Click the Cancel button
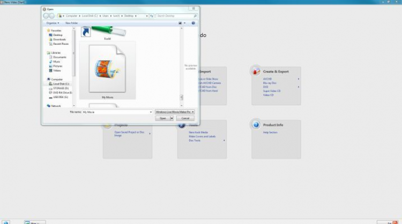Screen dimensions: 402x224 click(x=185, y=118)
